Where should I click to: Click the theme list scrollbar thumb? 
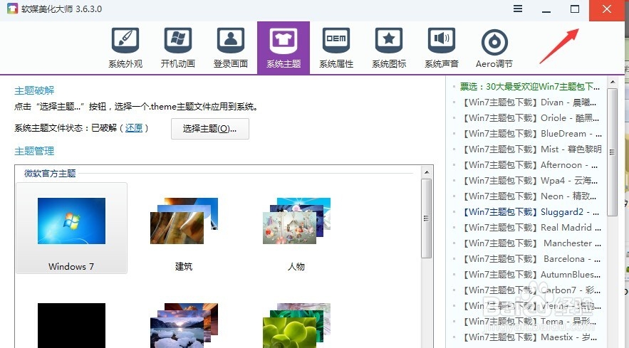point(427,218)
